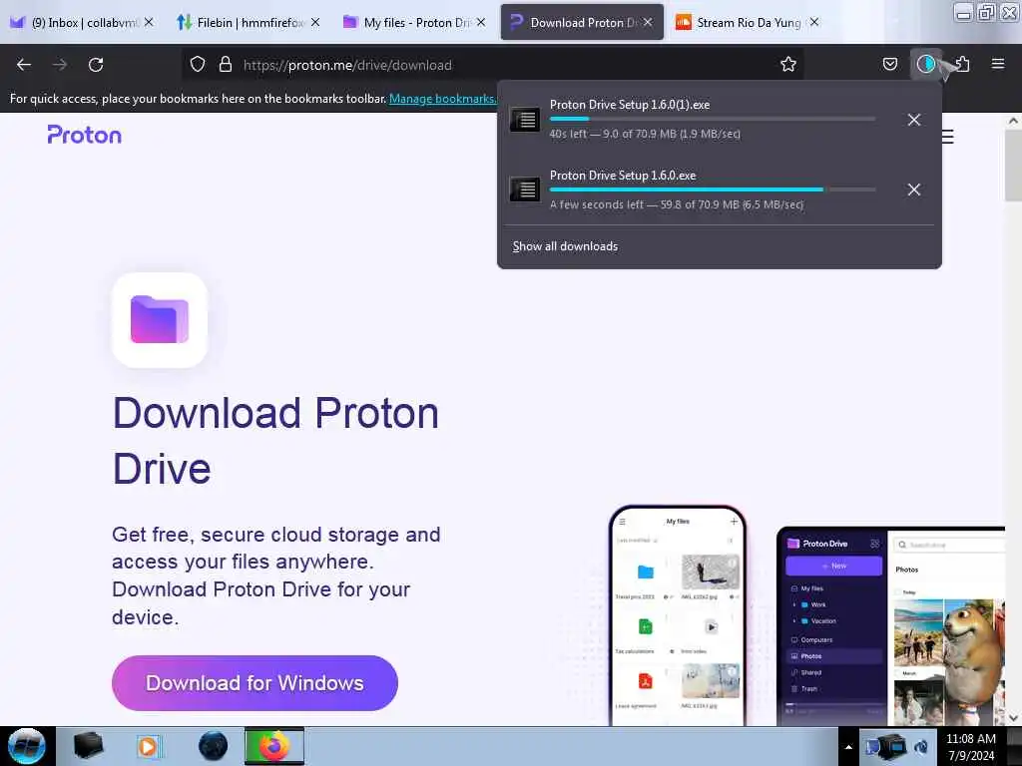Click the Firefox taskbar button
This screenshot has height=766, width=1022.
click(274, 746)
